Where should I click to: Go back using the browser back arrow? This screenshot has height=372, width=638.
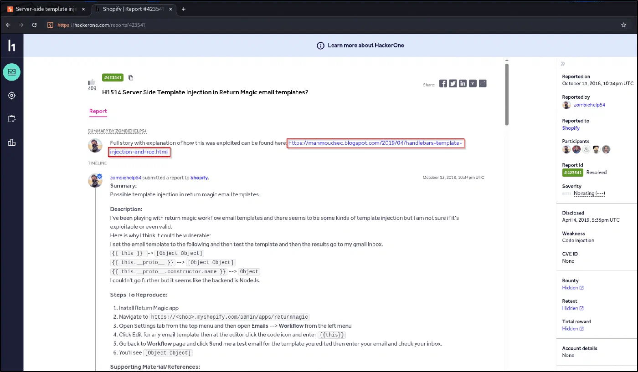pyautogui.click(x=8, y=25)
